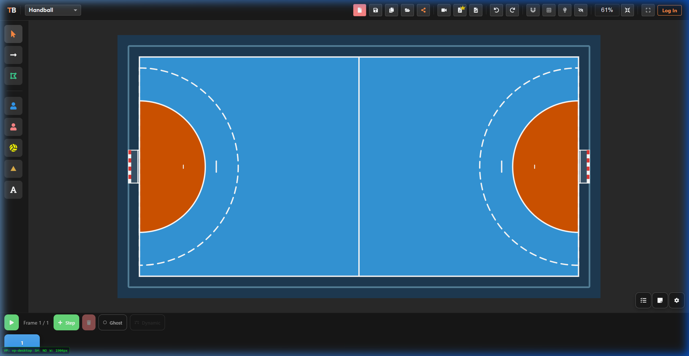Click the Log In button
689x356 pixels.
[x=669, y=10]
